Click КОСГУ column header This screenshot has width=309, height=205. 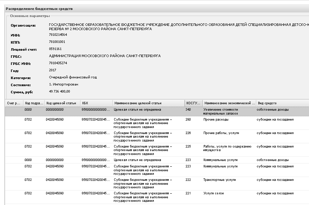pyautogui.click(x=193, y=103)
